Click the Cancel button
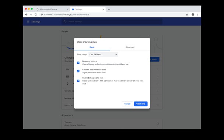The height and width of the screenshot is (140, 224). [x=127, y=104]
